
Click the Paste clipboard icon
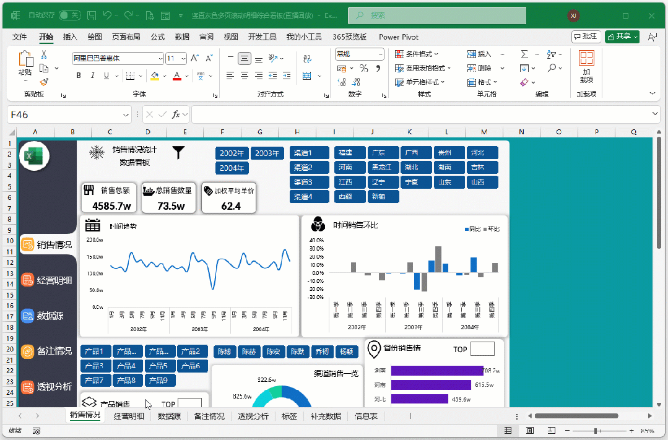click(x=25, y=59)
